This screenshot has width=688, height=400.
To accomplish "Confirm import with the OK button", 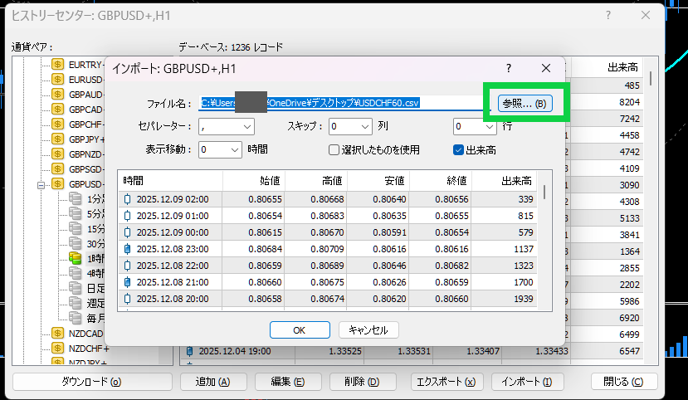I will [x=300, y=329].
